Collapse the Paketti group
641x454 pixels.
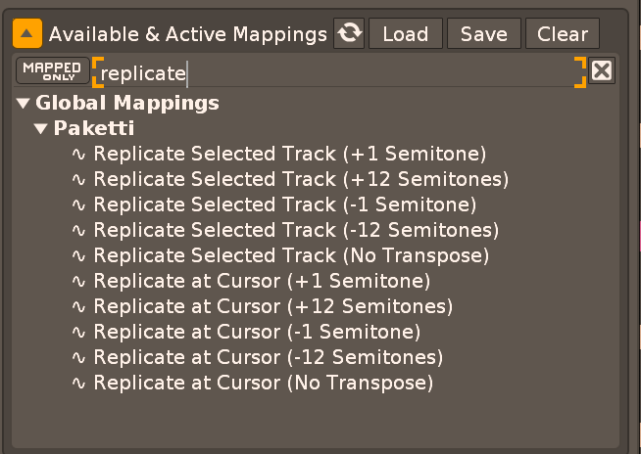click(x=41, y=128)
